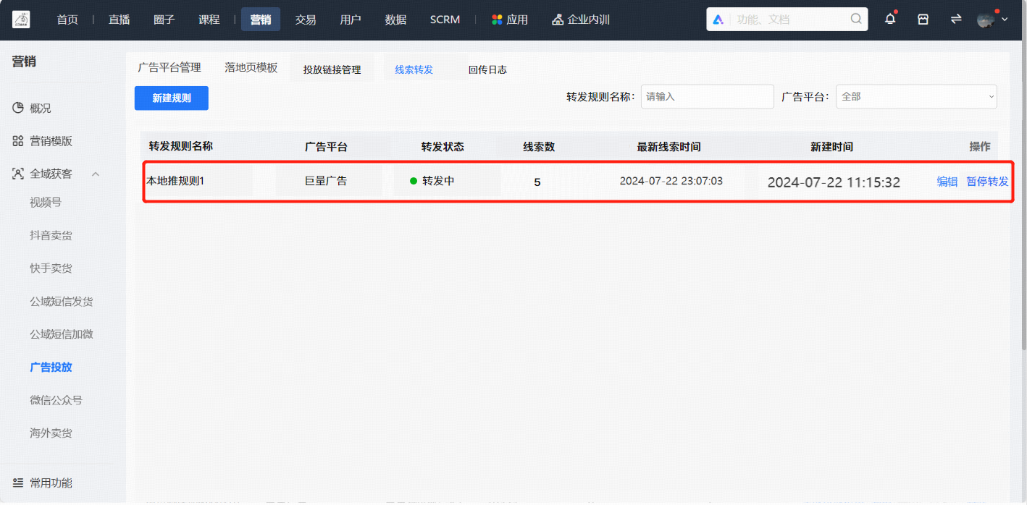Open 交易 in top navigation
The width and height of the screenshot is (1027, 505).
306,20
